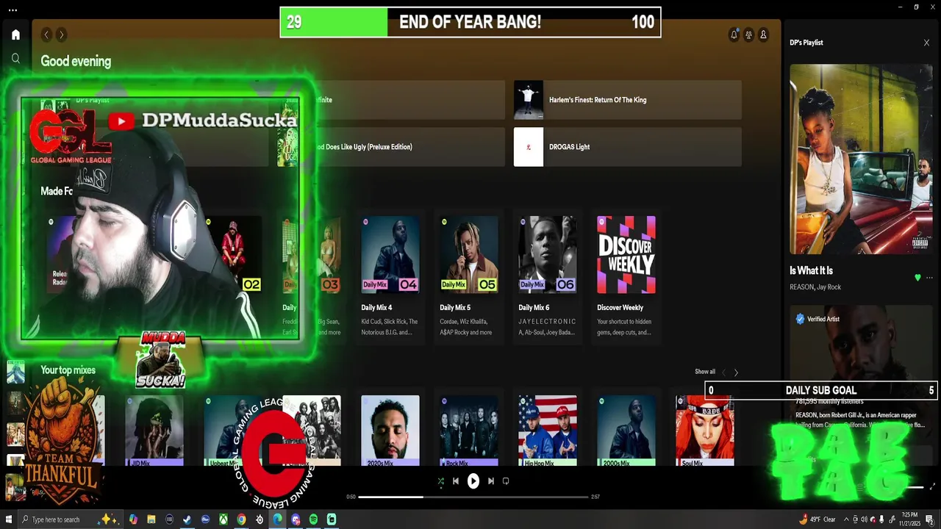
Task: Click the Discover Weekly title text
Action: (x=620, y=308)
